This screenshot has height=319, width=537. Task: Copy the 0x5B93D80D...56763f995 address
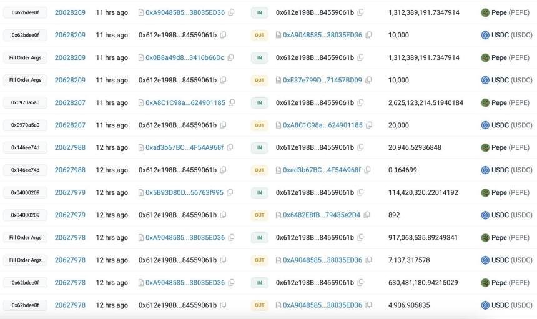tap(230, 192)
